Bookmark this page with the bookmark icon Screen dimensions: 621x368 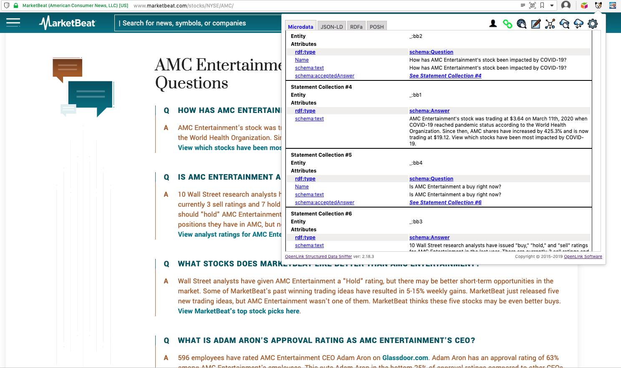click(542, 5)
